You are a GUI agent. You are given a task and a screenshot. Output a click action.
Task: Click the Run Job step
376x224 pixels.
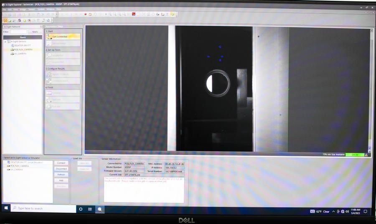(63, 106)
